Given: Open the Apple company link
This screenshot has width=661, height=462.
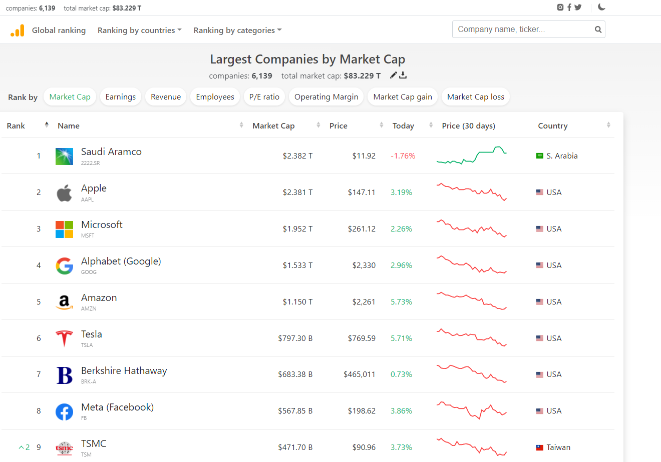Looking at the screenshot, I should (x=94, y=188).
